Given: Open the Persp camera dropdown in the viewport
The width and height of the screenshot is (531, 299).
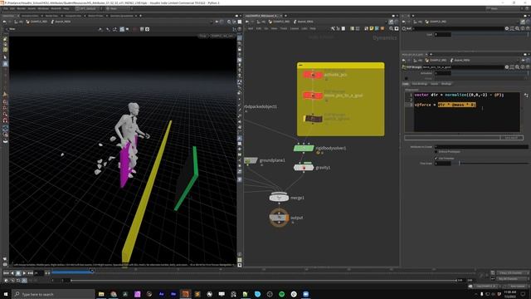Looking at the screenshot, I should 202,36.
